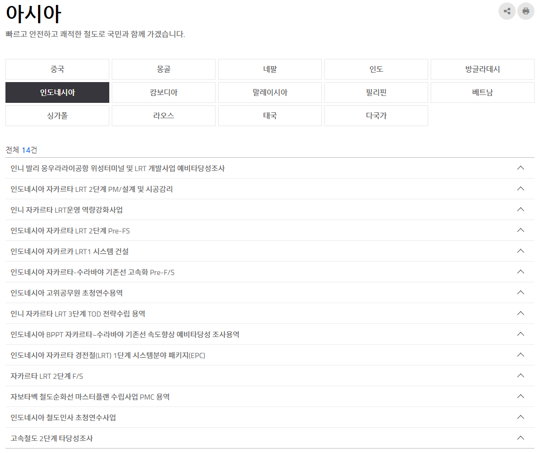The width and height of the screenshot is (537, 453).
Task: Open the 라오스 tab
Action: click(x=164, y=116)
